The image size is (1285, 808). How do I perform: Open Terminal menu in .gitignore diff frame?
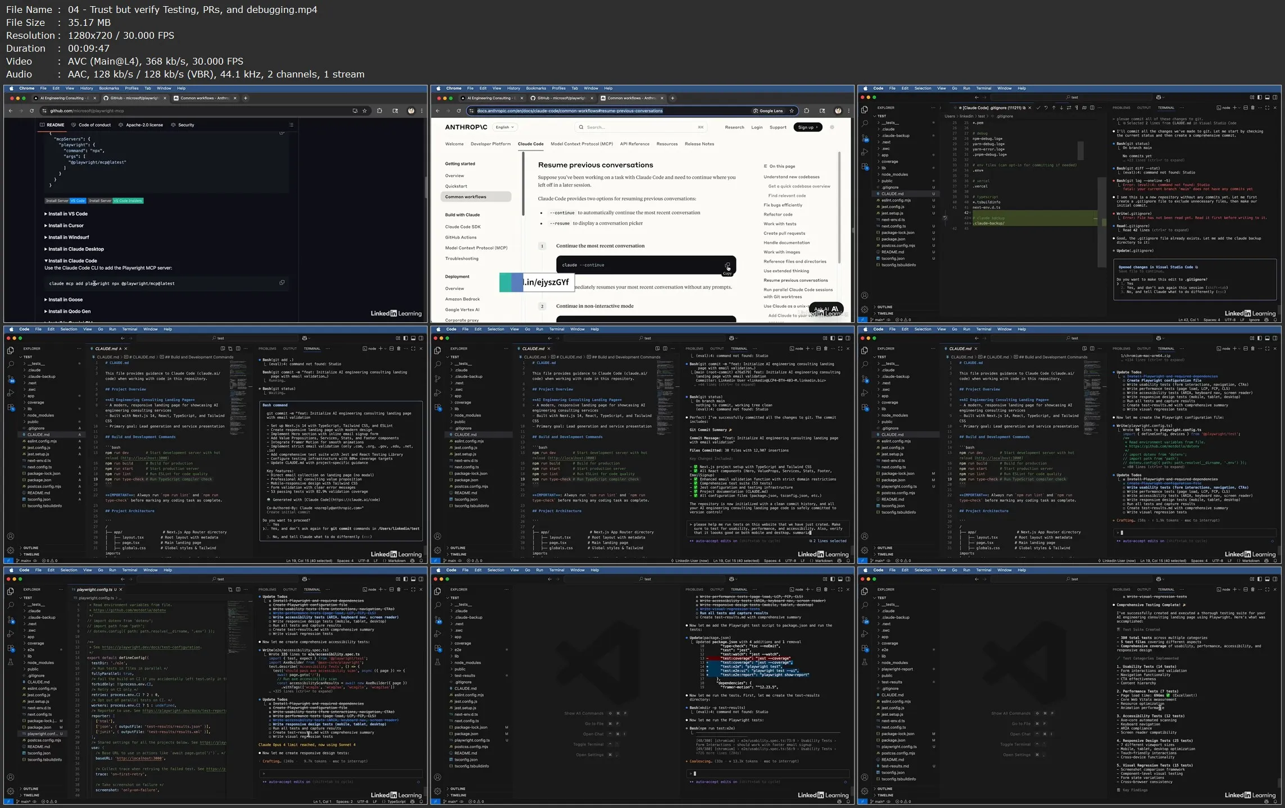(983, 88)
